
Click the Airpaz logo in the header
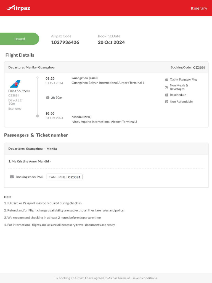click(18, 8)
